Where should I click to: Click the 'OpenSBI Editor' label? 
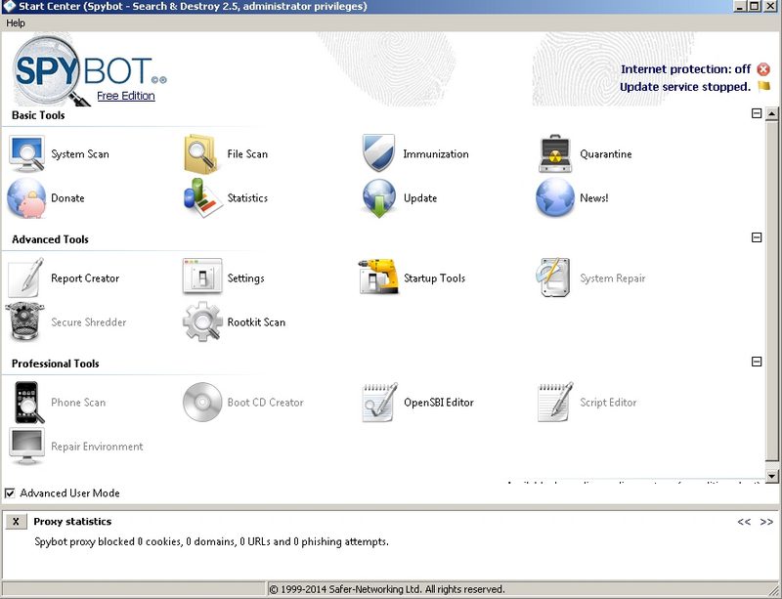point(439,403)
